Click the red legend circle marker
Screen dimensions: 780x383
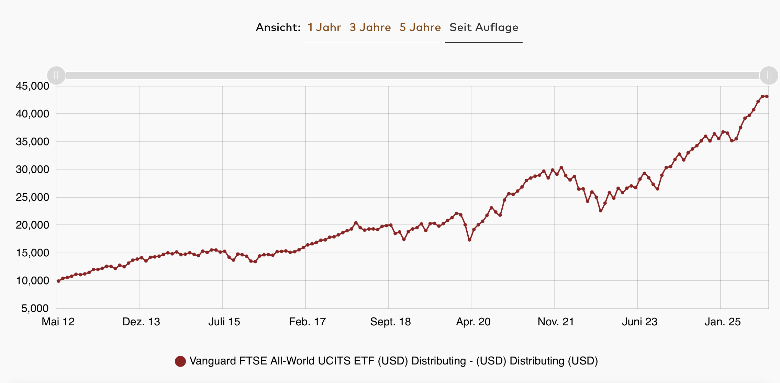[180, 361]
